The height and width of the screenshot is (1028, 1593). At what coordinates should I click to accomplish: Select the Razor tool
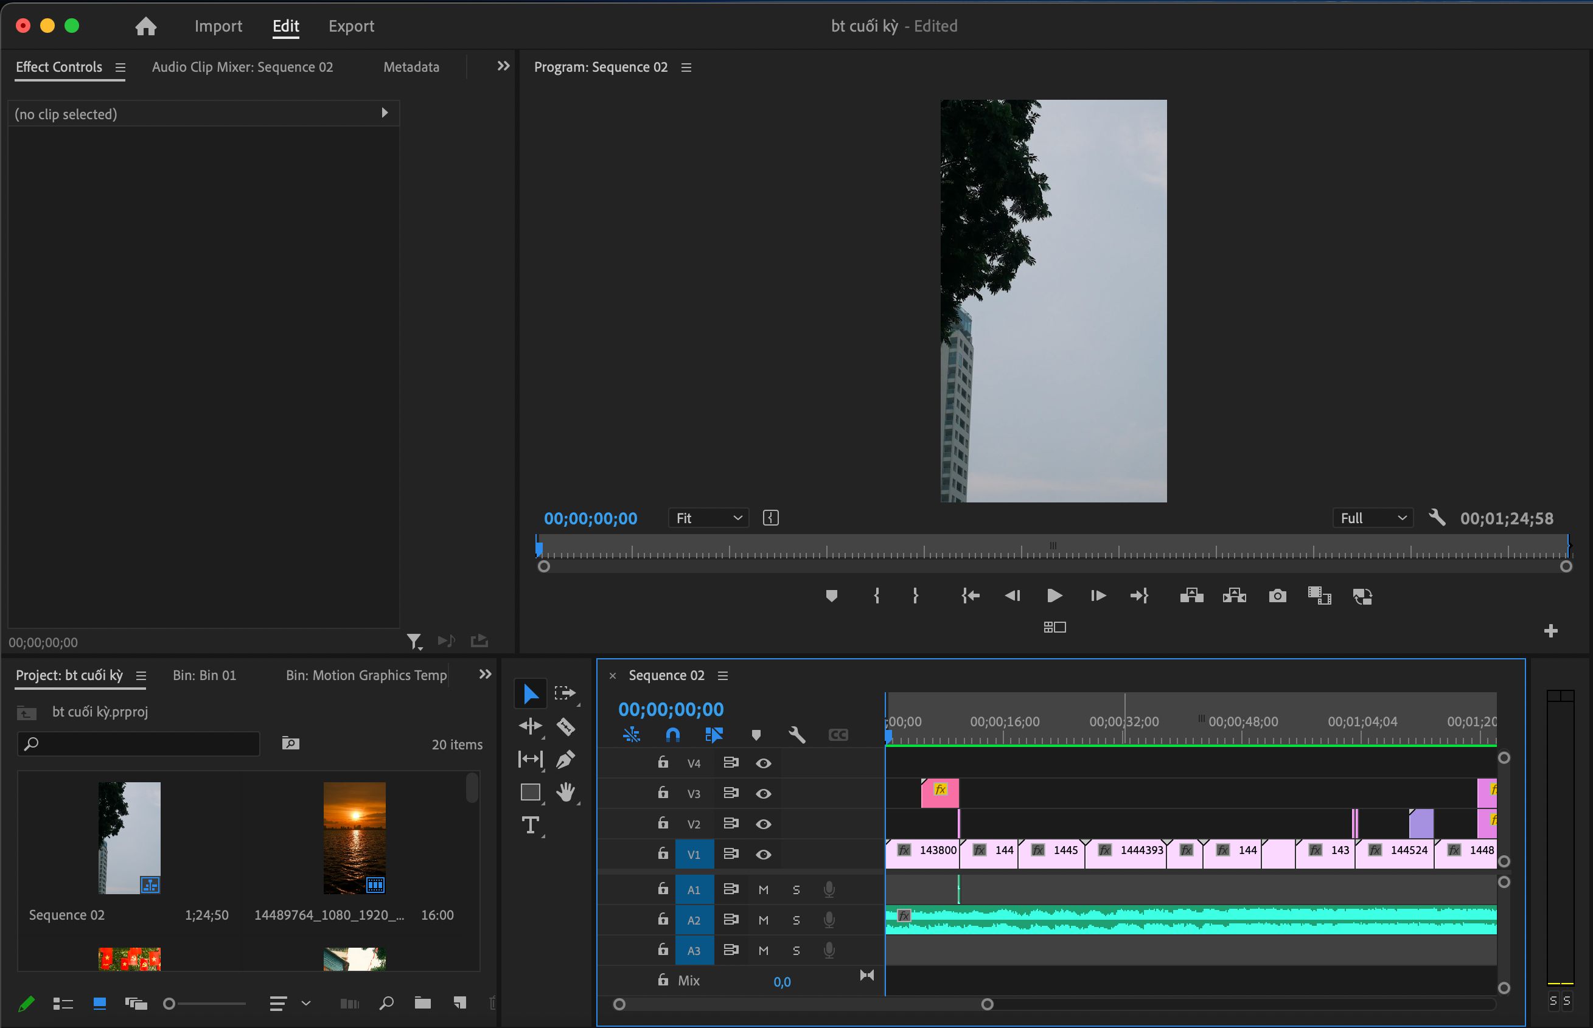pyautogui.click(x=565, y=726)
